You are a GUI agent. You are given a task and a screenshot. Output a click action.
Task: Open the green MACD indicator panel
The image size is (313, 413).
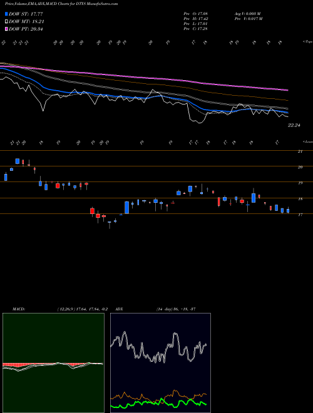pos(53,363)
